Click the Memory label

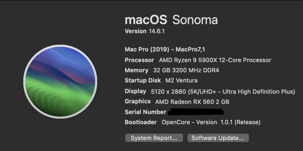click(x=137, y=70)
